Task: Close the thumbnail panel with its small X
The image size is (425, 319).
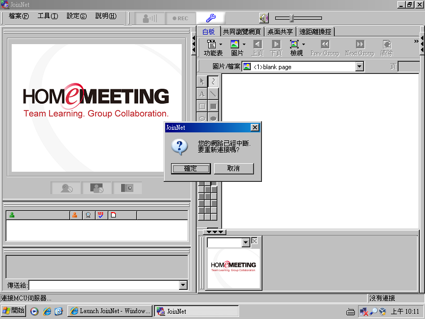Action: pyautogui.click(x=254, y=241)
